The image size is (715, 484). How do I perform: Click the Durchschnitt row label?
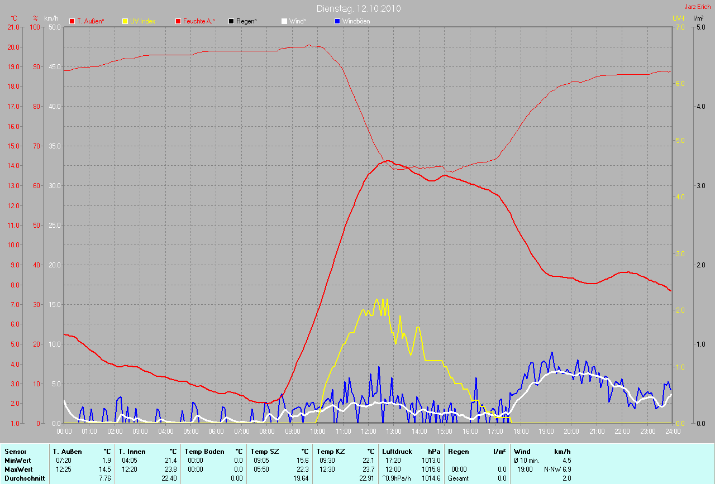coord(25,478)
